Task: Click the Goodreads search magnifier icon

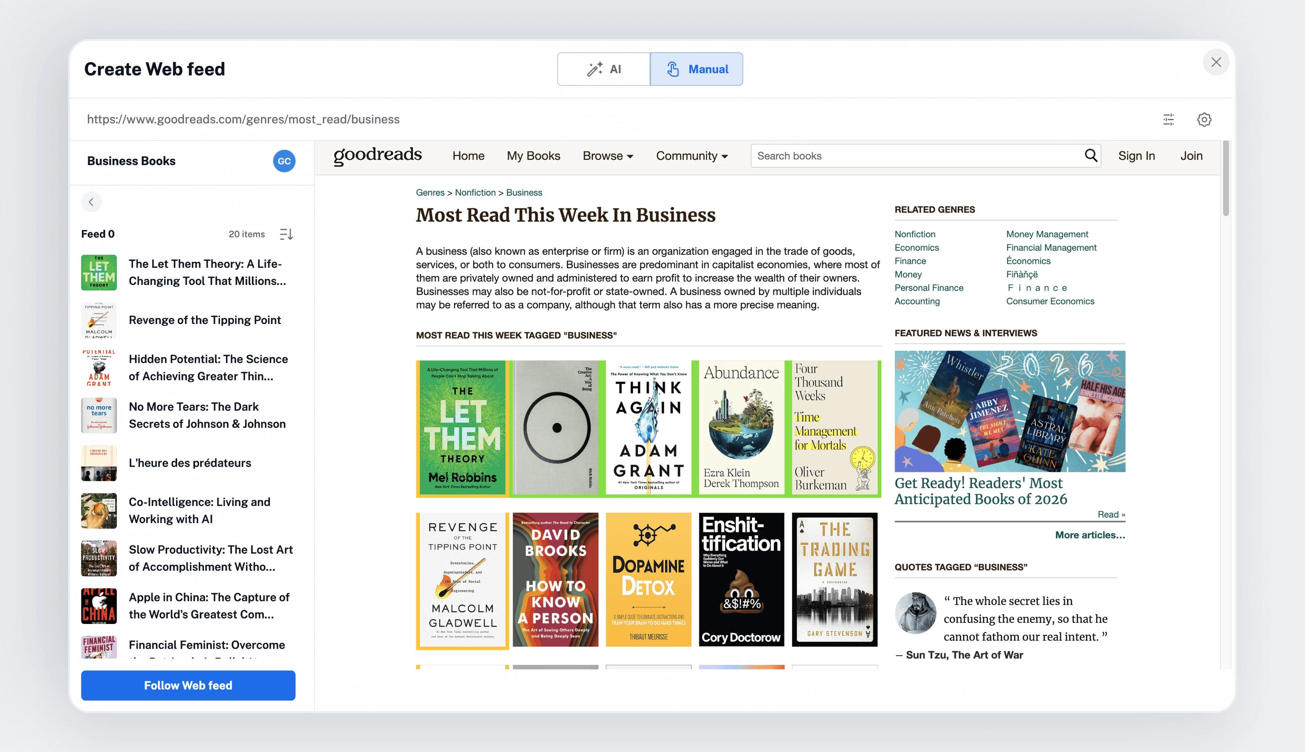Action: point(1090,155)
